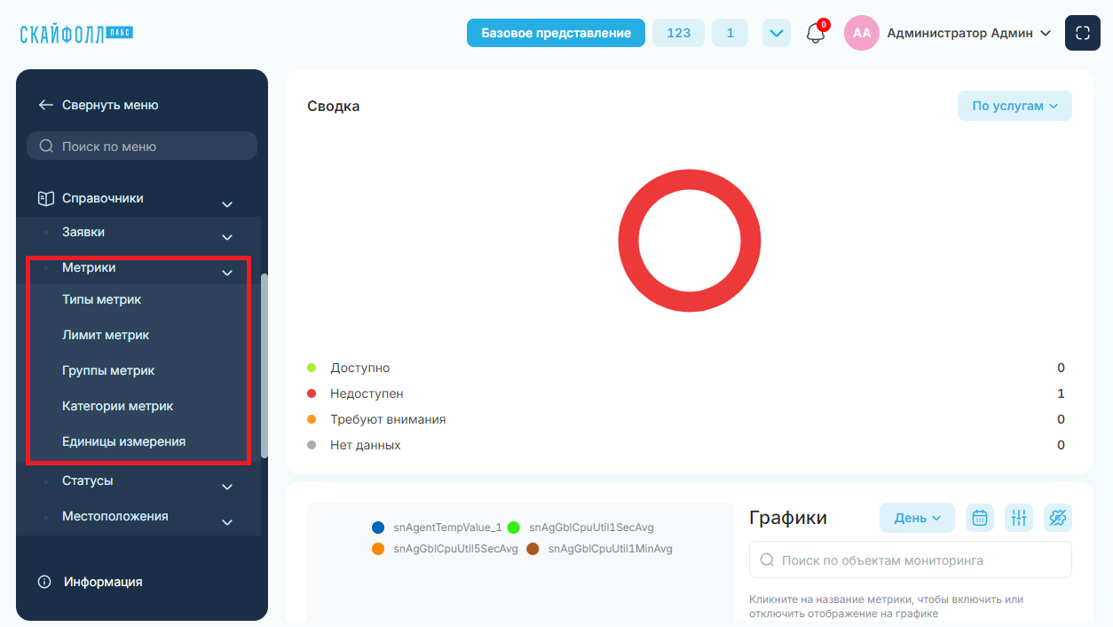Open the По услугам dropdown

pos(1014,106)
